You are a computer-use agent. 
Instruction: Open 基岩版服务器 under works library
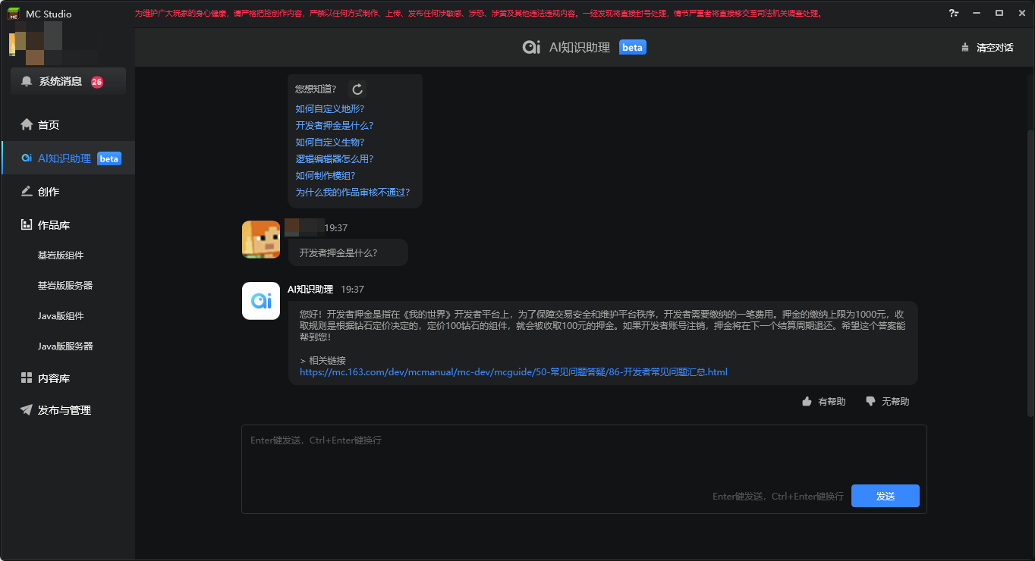pyautogui.click(x=65, y=286)
